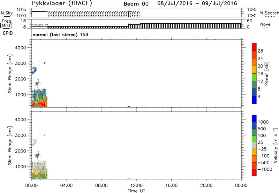Click the "3000" tick in the power panel

21,63
